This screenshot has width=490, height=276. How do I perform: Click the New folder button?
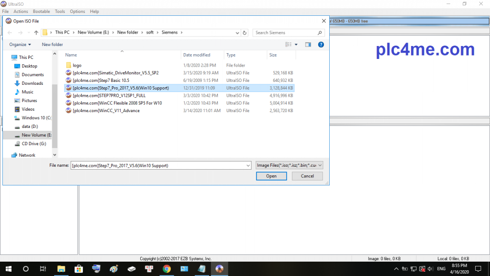[52, 45]
